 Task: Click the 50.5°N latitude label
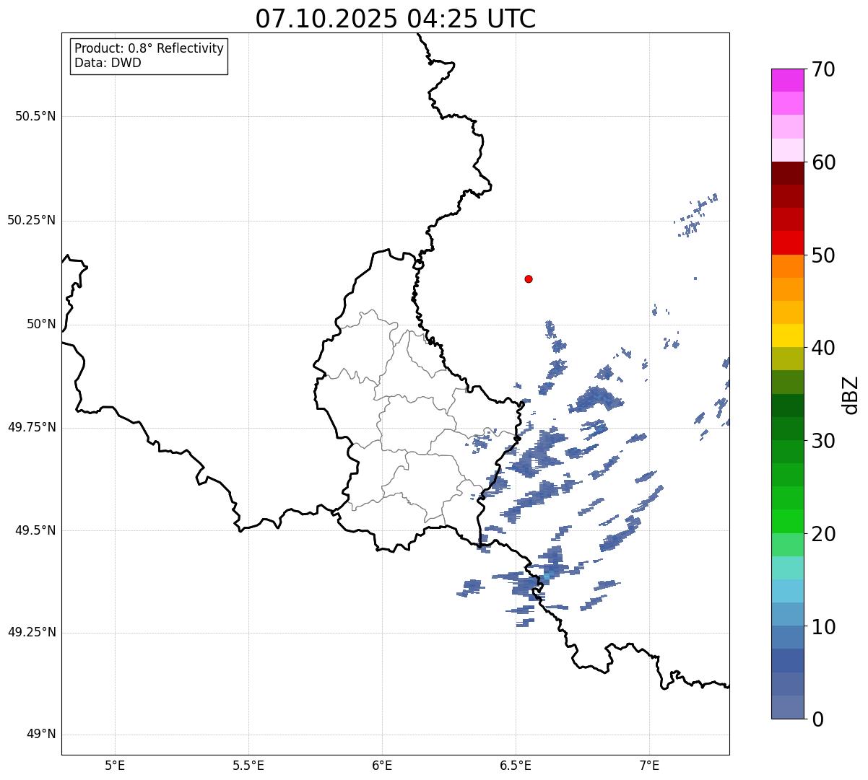pos(35,116)
